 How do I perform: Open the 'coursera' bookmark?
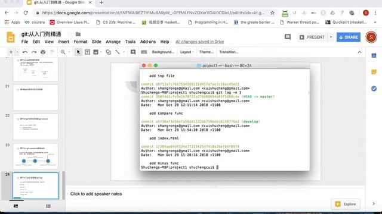pyautogui.click(x=35, y=23)
